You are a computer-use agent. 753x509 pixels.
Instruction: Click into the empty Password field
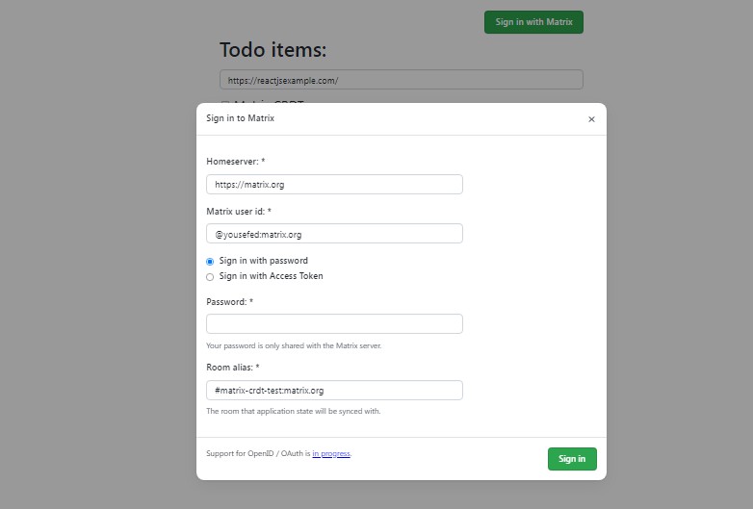click(x=334, y=323)
